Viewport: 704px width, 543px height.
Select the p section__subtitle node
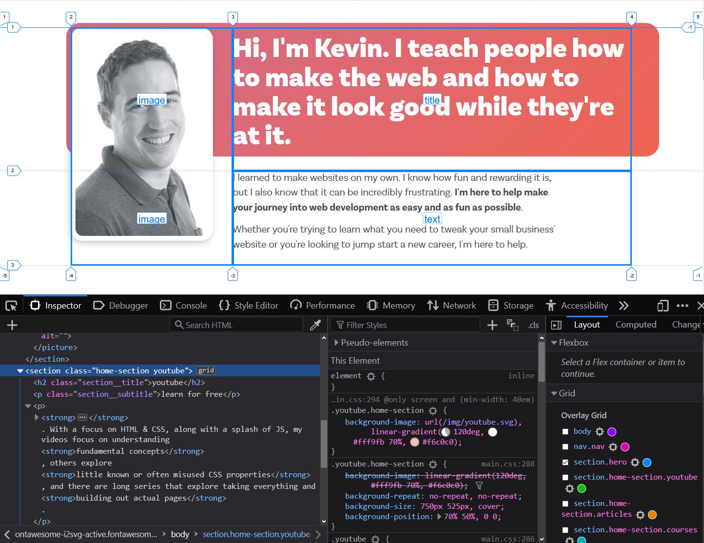click(137, 394)
